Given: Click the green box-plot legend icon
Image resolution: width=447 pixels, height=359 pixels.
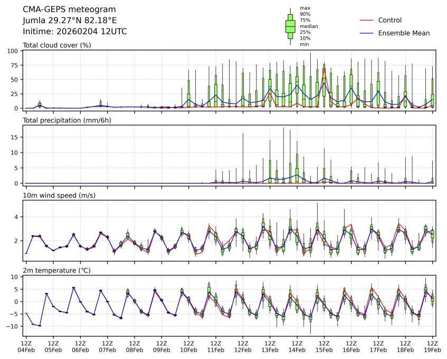Looking at the screenshot, I should point(290,26).
